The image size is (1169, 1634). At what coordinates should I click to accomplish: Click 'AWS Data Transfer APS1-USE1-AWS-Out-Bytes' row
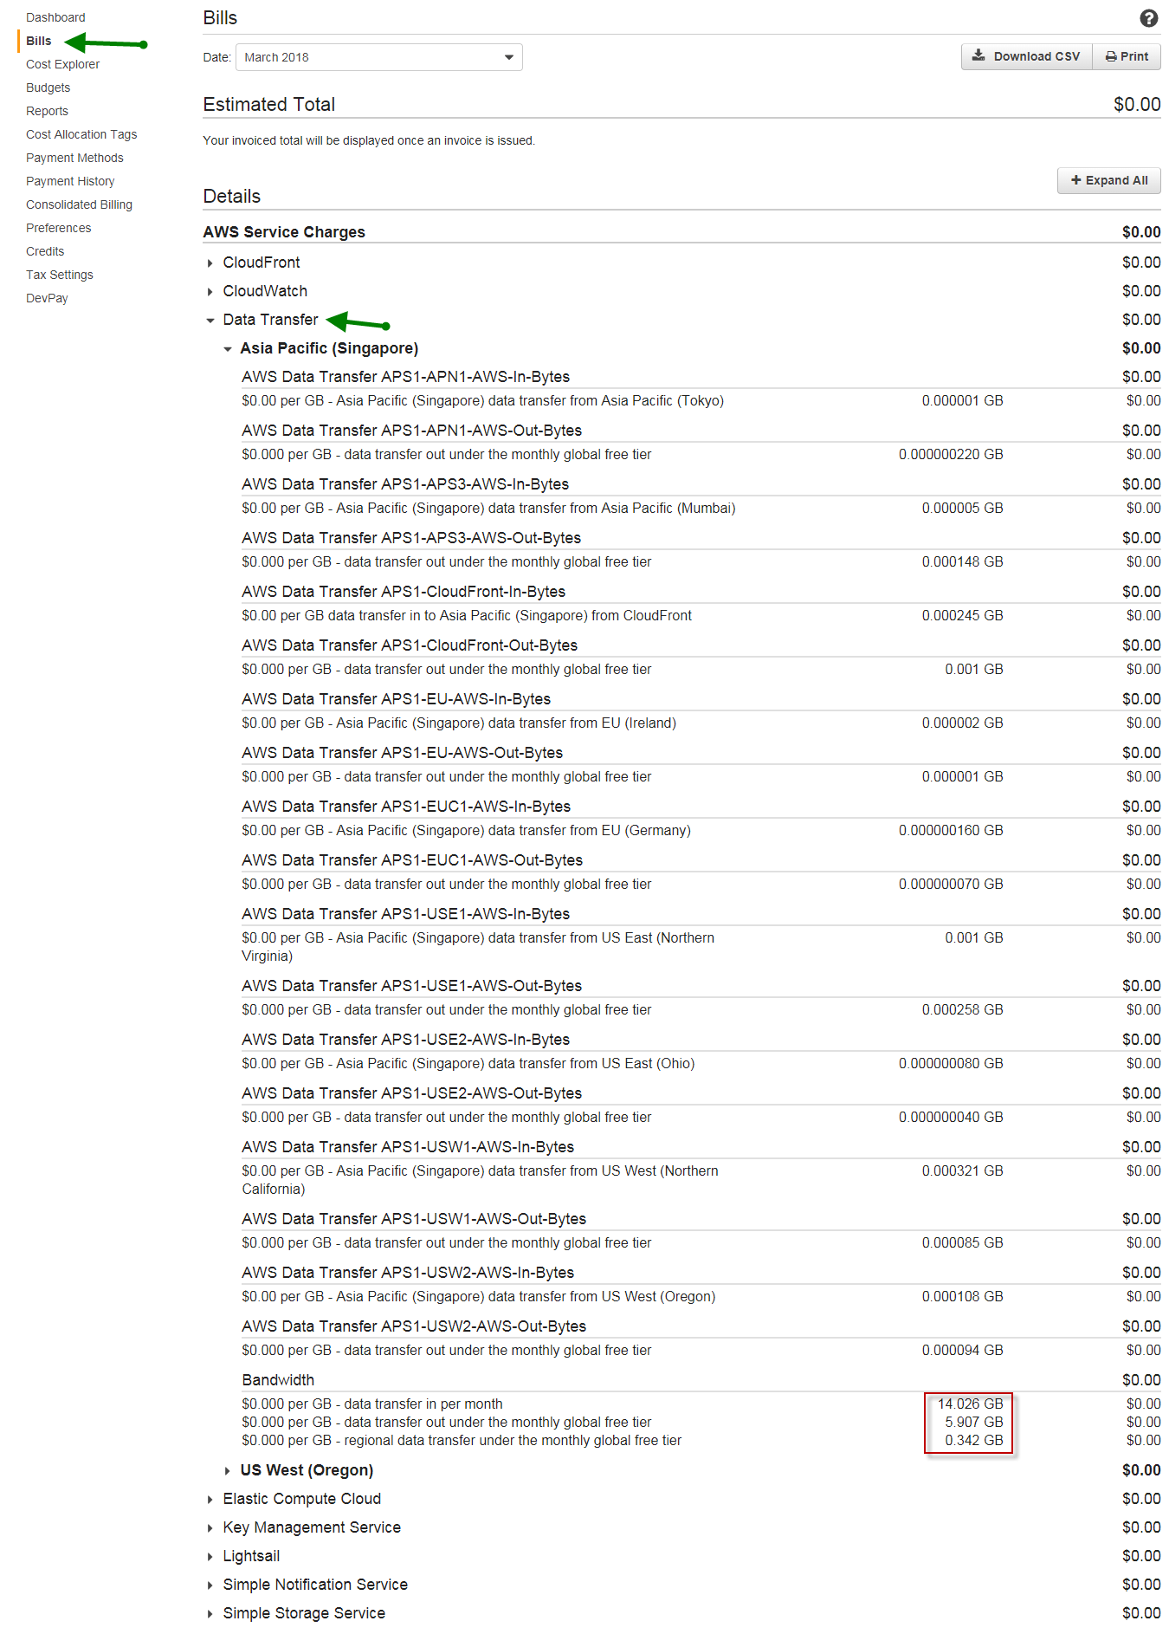[x=701, y=986]
